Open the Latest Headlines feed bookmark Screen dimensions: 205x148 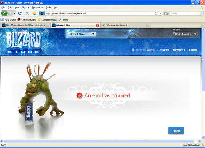(x=48, y=20)
